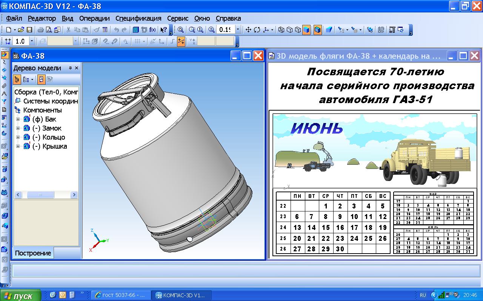Click the Paste clipboard icon
483x301 pixels.
coord(85,30)
